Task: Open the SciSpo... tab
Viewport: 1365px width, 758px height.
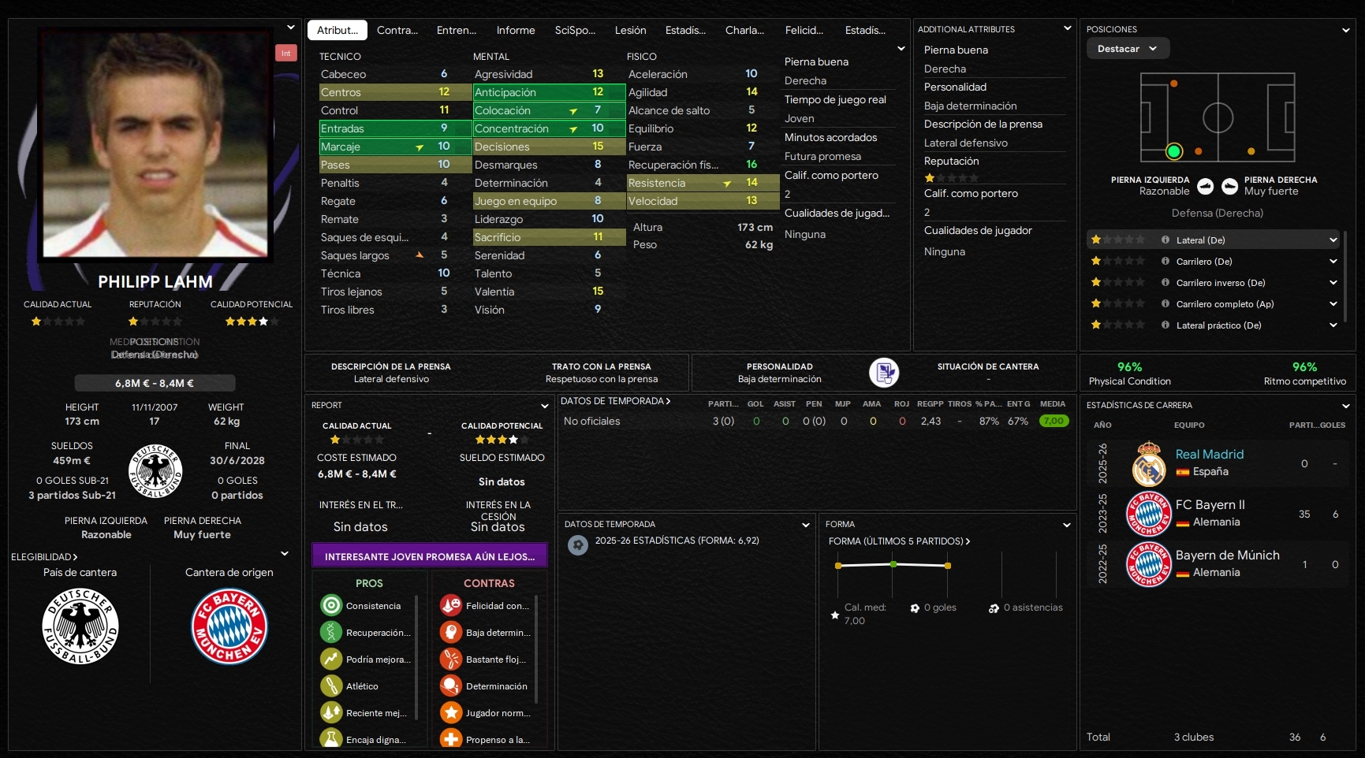Action: pyautogui.click(x=575, y=30)
